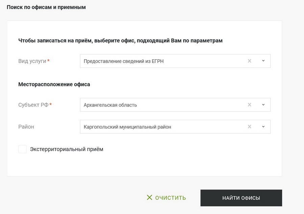Expand the Субъект РФ dropdown list
The width and height of the screenshot is (304, 214).
tap(262, 105)
